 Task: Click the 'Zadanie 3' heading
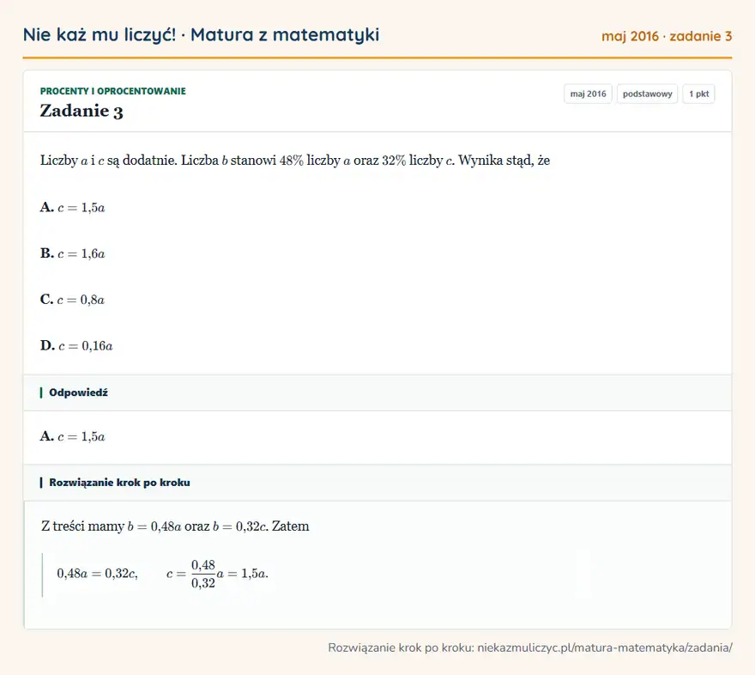point(82,111)
